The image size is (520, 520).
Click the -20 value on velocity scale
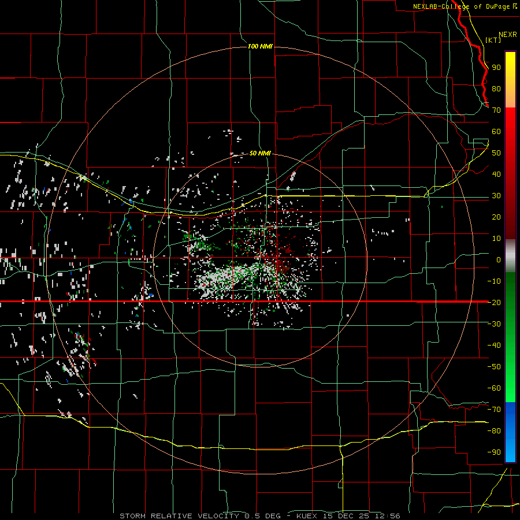pos(494,302)
